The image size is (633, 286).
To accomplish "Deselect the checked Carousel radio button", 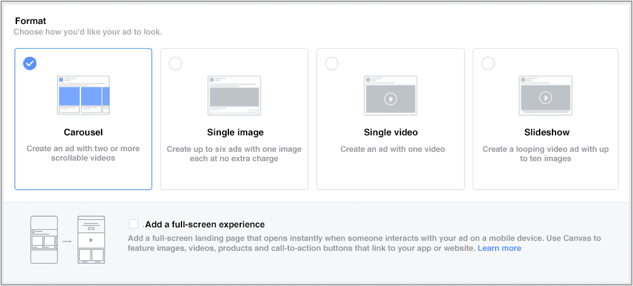I will (x=29, y=63).
